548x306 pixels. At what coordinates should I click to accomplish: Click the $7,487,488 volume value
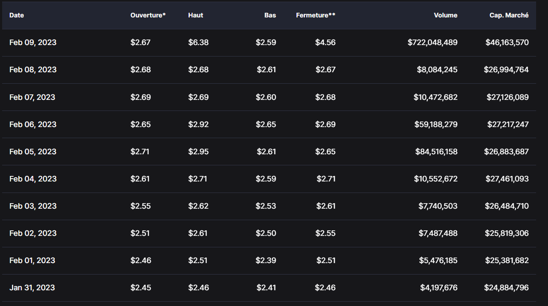click(438, 233)
